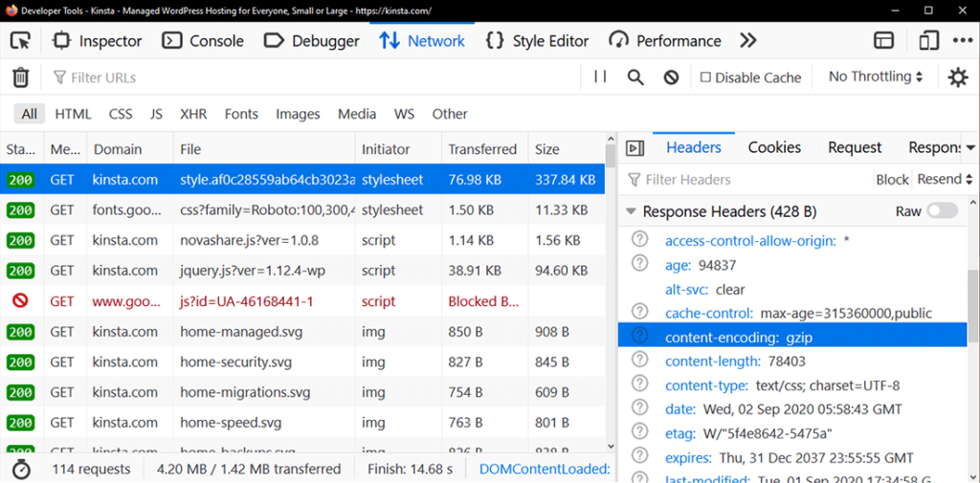Open the Resend dropdown menu

[945, 179]
